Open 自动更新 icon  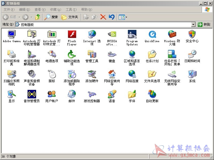click(x=152, y=94)
